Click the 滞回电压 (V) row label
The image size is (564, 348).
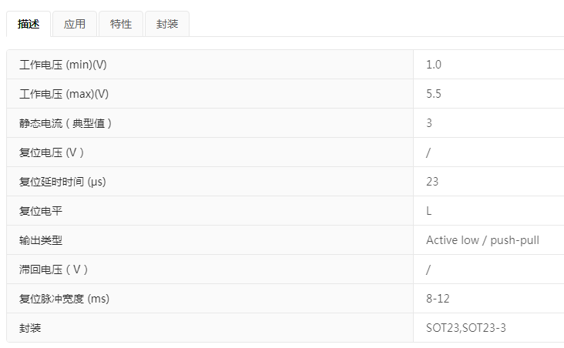[x=55, y=269]
